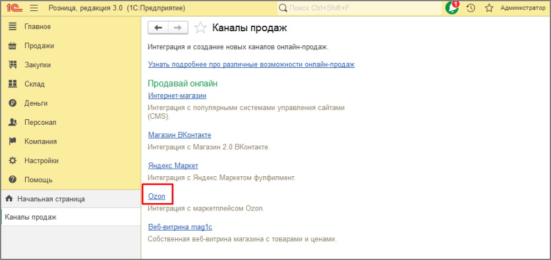
Task: Click the Главное lines icon
Action: click(13, 26)
